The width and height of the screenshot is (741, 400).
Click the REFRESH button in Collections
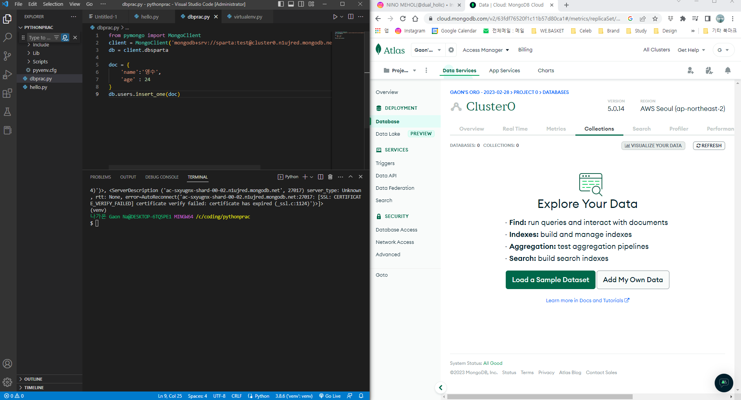pyautogui.click(x=709, y=146)
